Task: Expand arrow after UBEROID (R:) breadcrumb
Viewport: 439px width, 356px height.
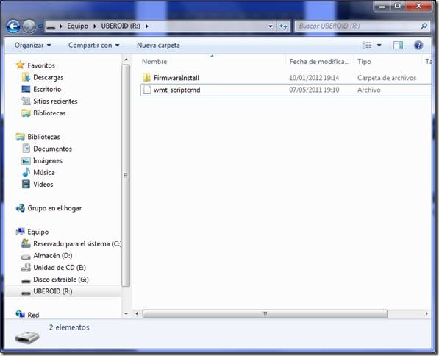Action: 147,26
